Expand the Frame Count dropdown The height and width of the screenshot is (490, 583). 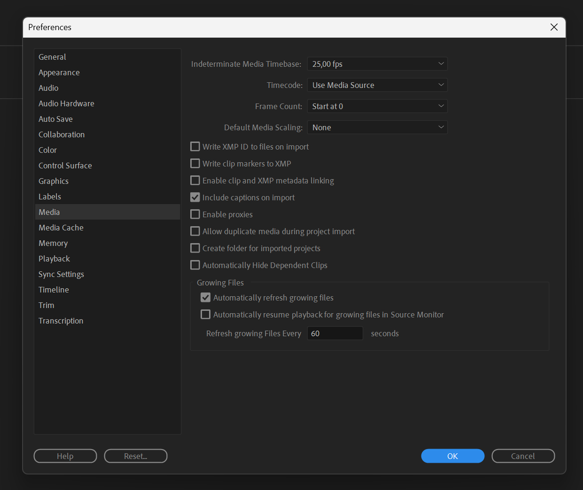pos(377,106)
